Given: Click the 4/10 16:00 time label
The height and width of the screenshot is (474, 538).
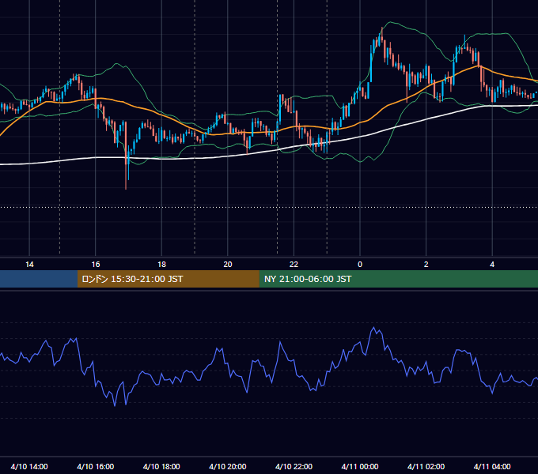Looking at the screenshot, I should click(x=96, y=466).
